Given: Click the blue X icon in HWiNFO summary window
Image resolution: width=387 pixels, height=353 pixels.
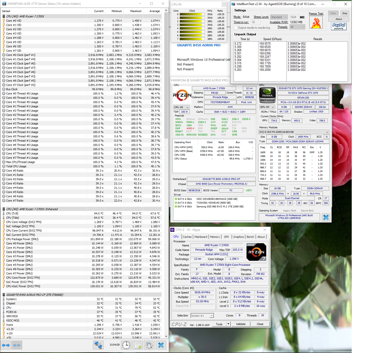Looking at the screenshot, I should coord(326,217).
